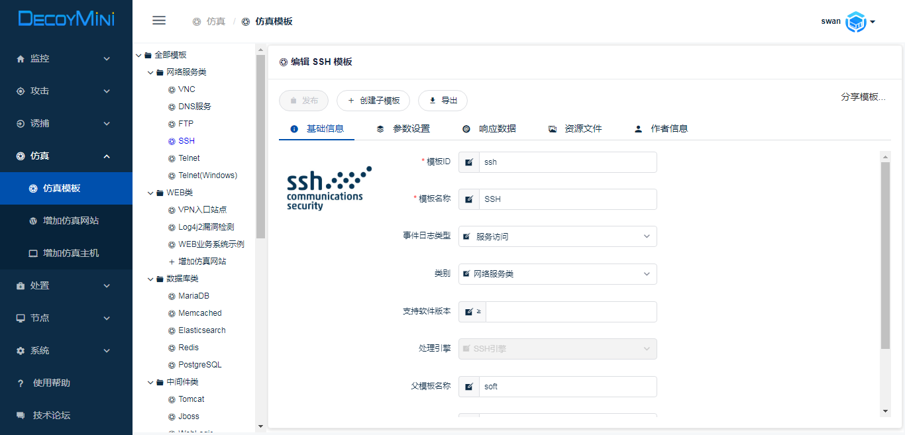
Task: Collapse the 数据库类 tree folder
Action: (x=150, y=279)
